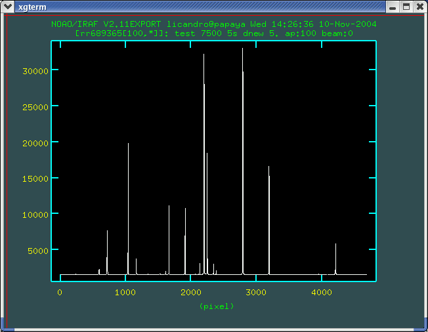The width and height of the screenshot is (428, 332).
Task: Click the 1000 x-axis tick label
Action: pyautogui.click(x=125, y=293)
